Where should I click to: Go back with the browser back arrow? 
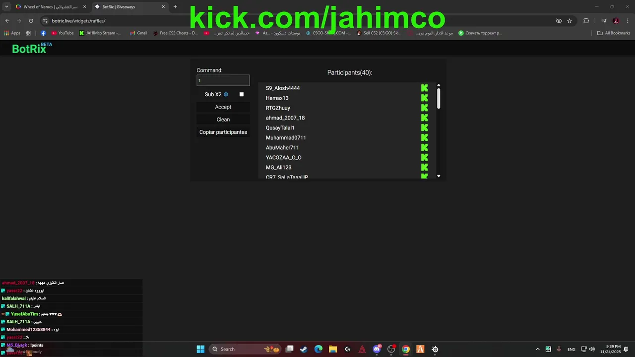(x=7, y=21)
